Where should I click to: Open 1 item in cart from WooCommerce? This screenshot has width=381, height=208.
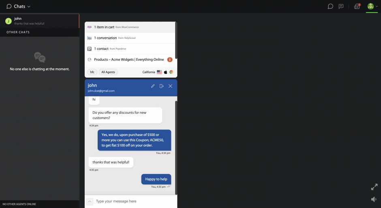click(x=130, y=27)
